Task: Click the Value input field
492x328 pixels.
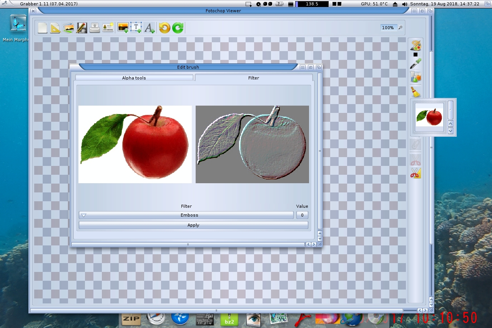Action: click(x=302, y=215)
